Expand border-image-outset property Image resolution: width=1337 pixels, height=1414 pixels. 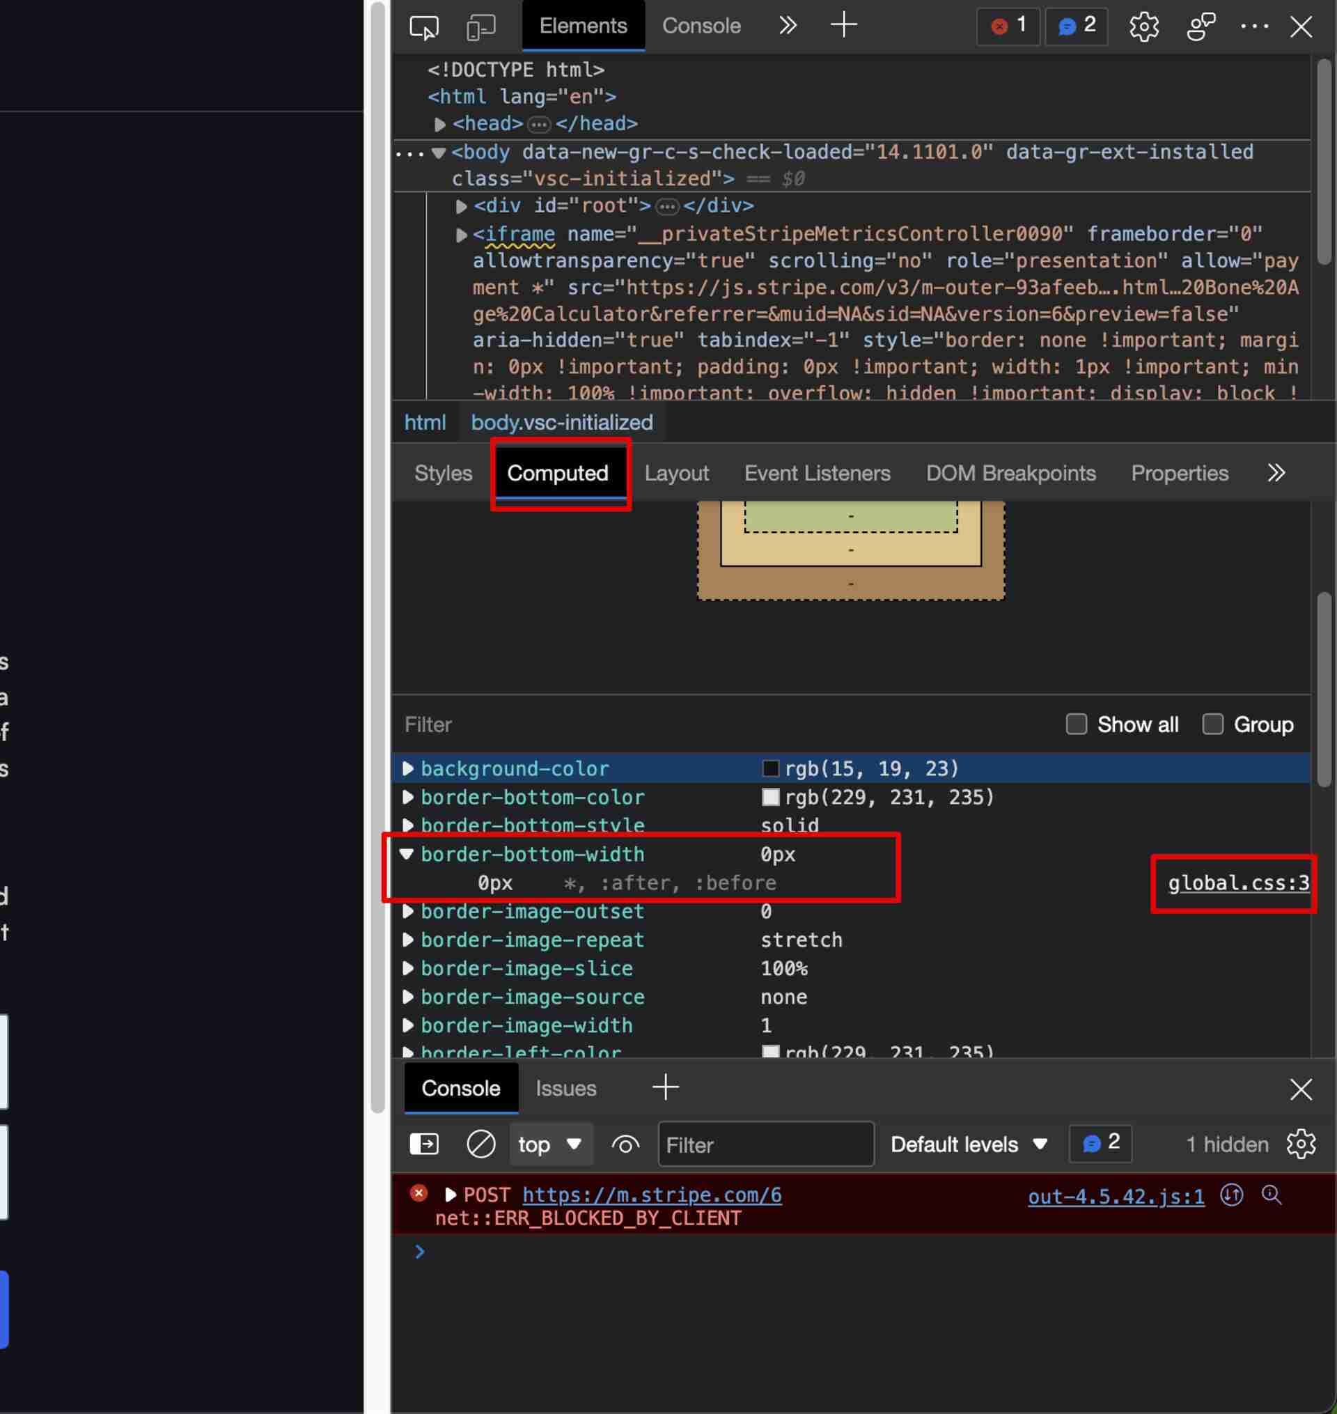tap(408, 911)
